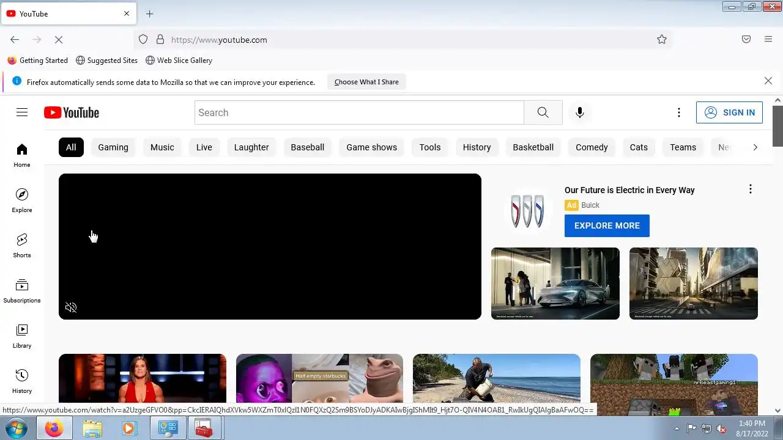Select the Basketball filter chip
783x440 pixels.
533,147
